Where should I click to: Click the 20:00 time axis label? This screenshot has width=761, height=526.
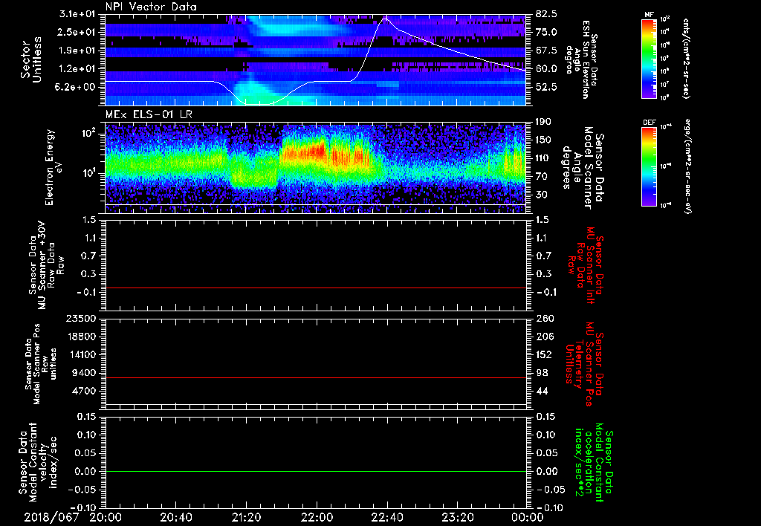(x=106, y=517)
